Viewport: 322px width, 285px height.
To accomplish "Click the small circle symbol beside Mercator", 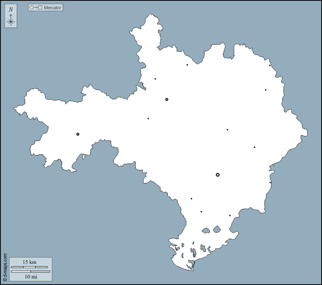I will [x=32, y=8].
